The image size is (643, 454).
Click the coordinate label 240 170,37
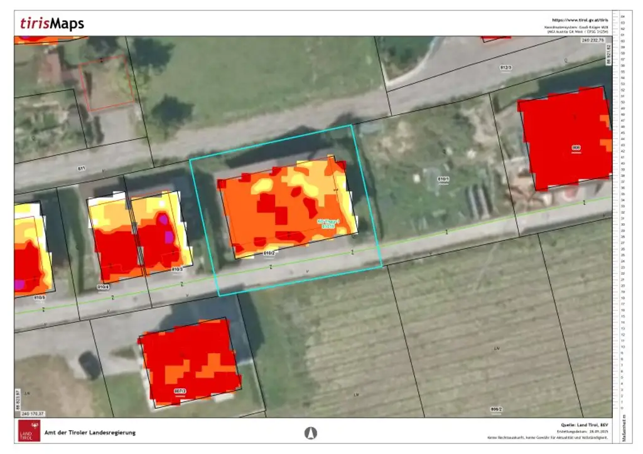tap(33, 413)
